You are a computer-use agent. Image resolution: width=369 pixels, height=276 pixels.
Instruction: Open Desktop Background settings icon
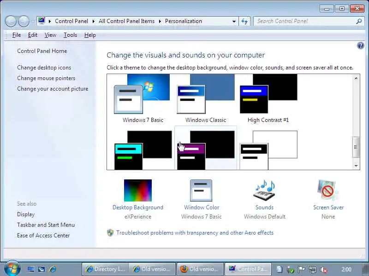(x=138, y=190)
